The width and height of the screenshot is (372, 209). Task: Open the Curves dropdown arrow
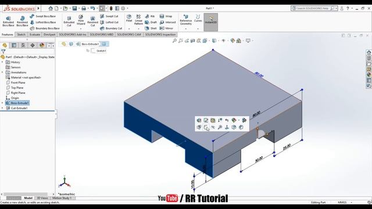coord(198,29)
